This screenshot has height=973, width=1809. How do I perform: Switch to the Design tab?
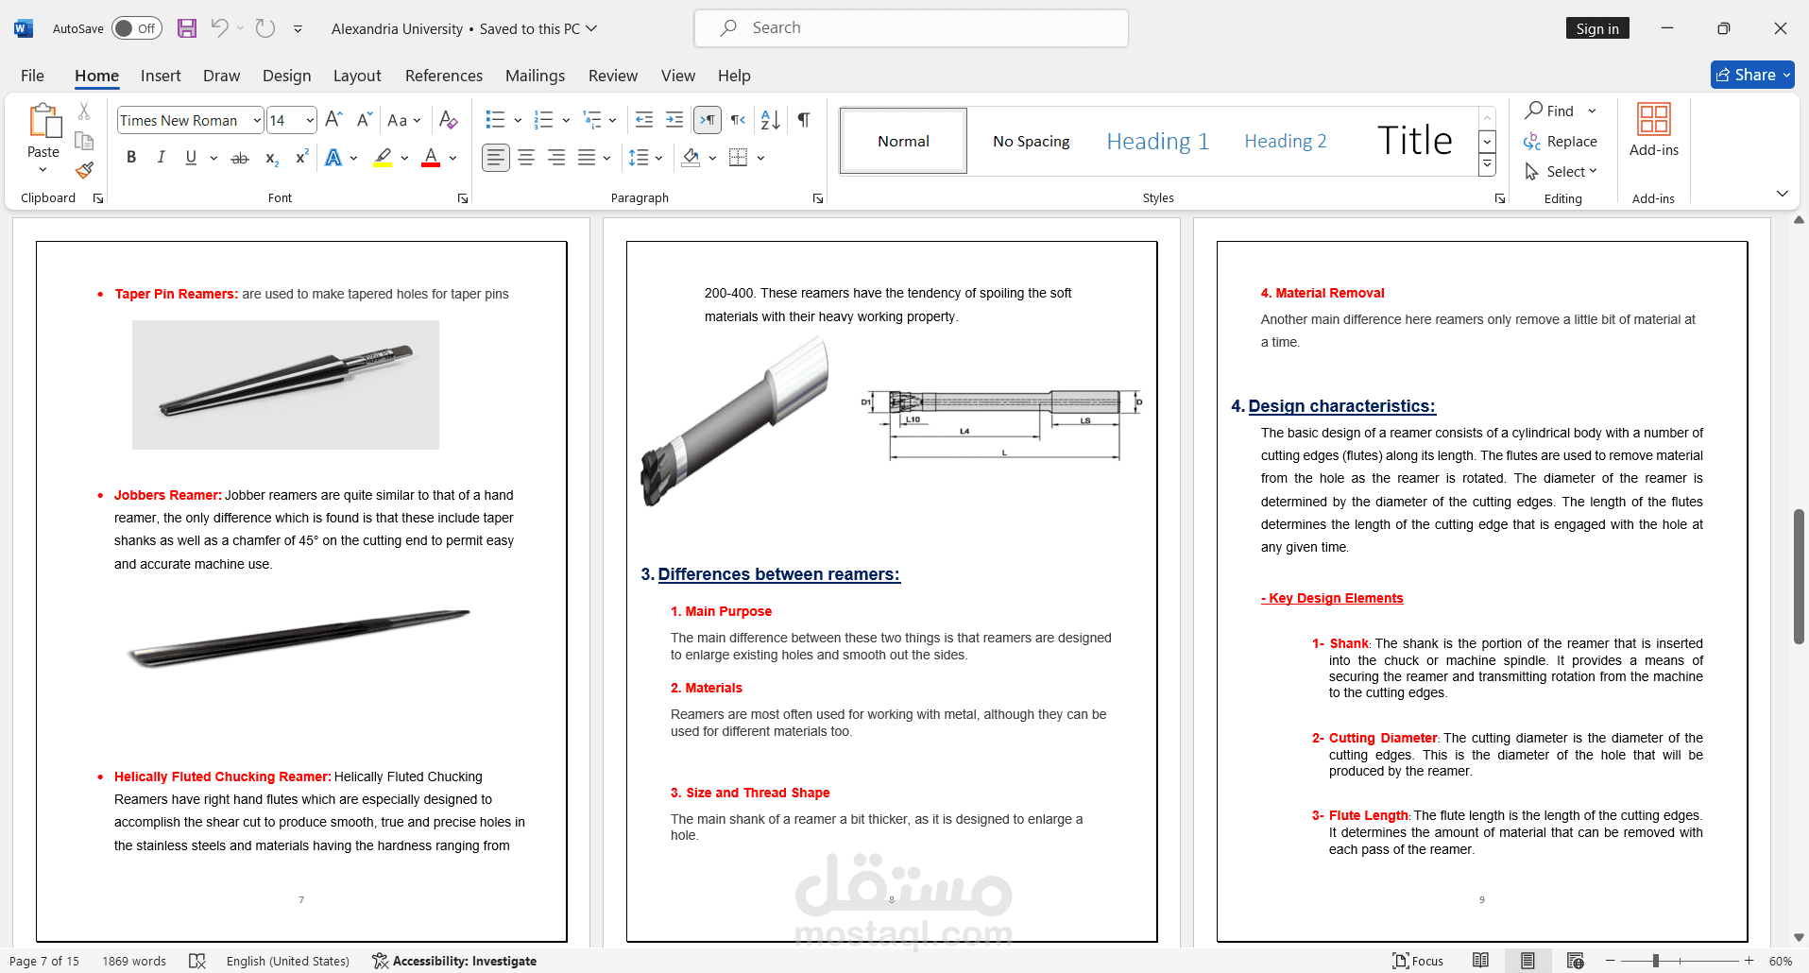pyautogui.click(x=286, y=76)
